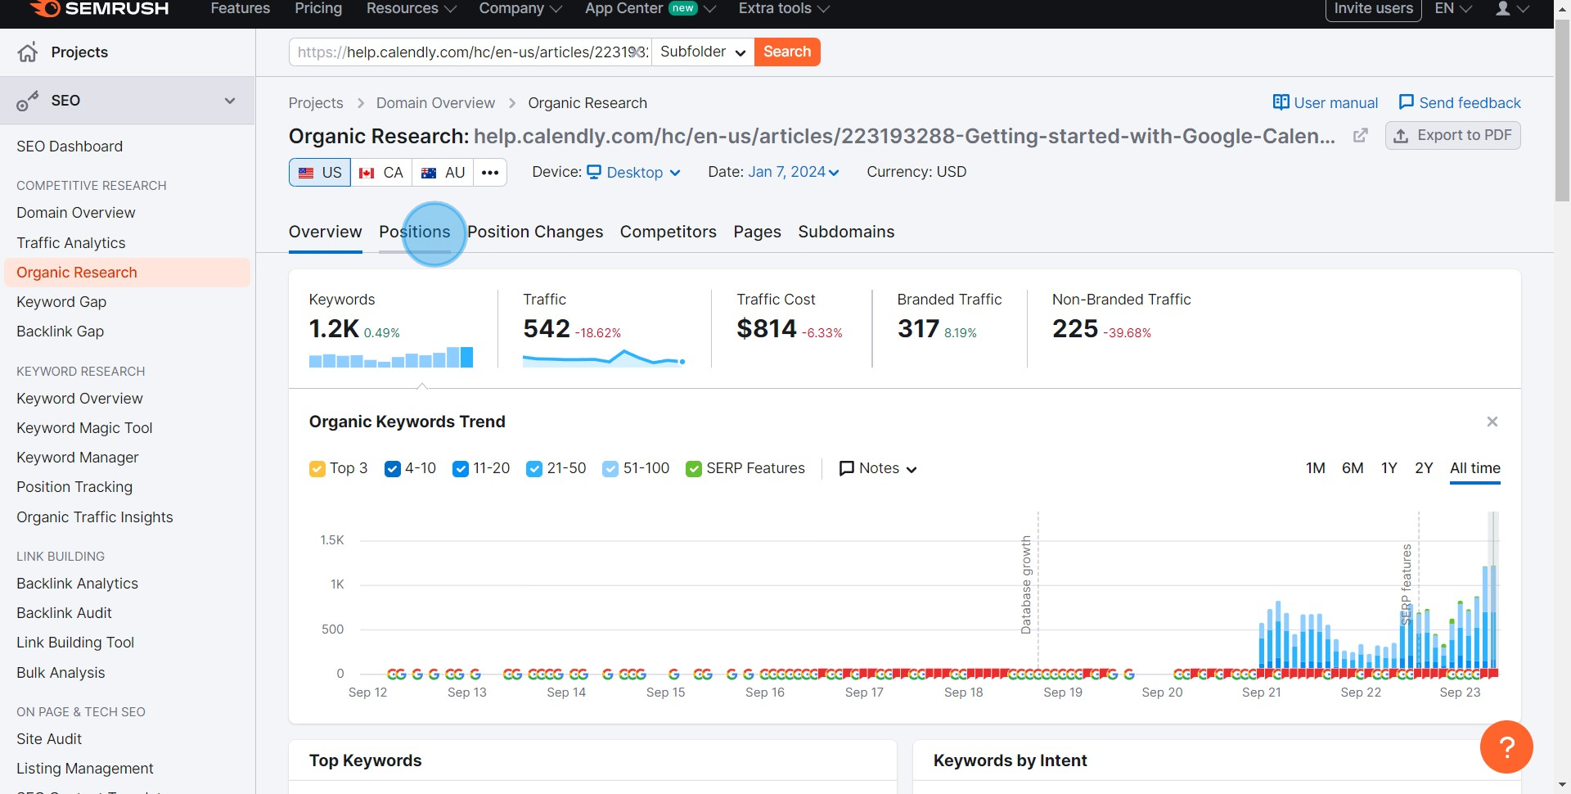Open the orange help question-mark button
This screenshot has width=1571, height=794.
[x=1506, y=747]
